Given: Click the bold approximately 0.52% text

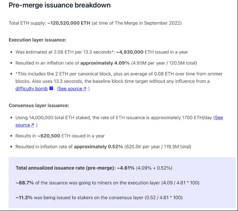Looking at the screenshot, I should tap(98, 147).
